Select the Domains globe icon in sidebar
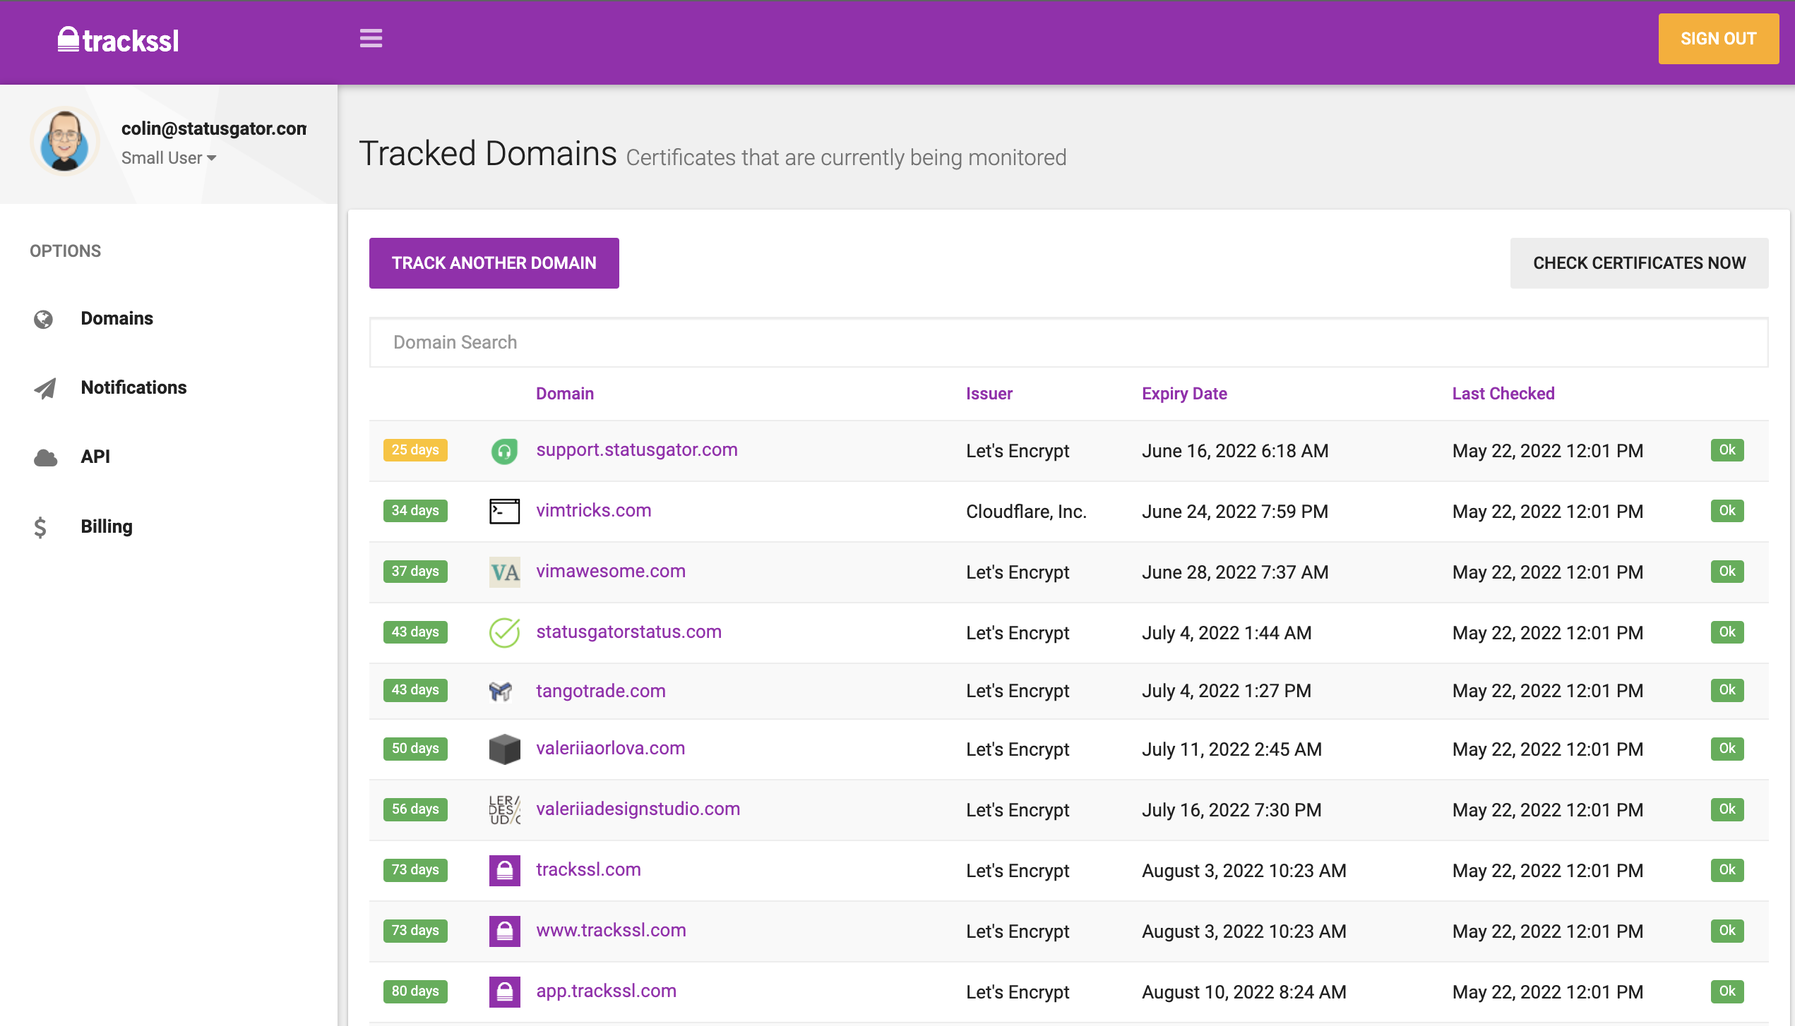This screenshot has width=1795, height=1026. [x=43, y=319]
